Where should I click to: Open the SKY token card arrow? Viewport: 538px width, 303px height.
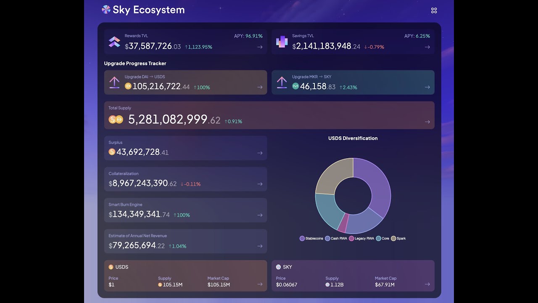(x=427, y=284)
